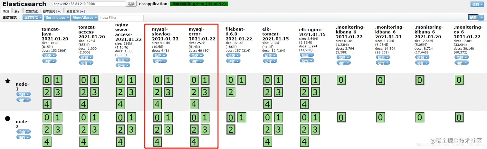The height and width of the screenshot is (149, 487).
Task: Click the nginx-www-access-2021.01.22 index name
Action: pyautogui.click(x=129, y=32)
